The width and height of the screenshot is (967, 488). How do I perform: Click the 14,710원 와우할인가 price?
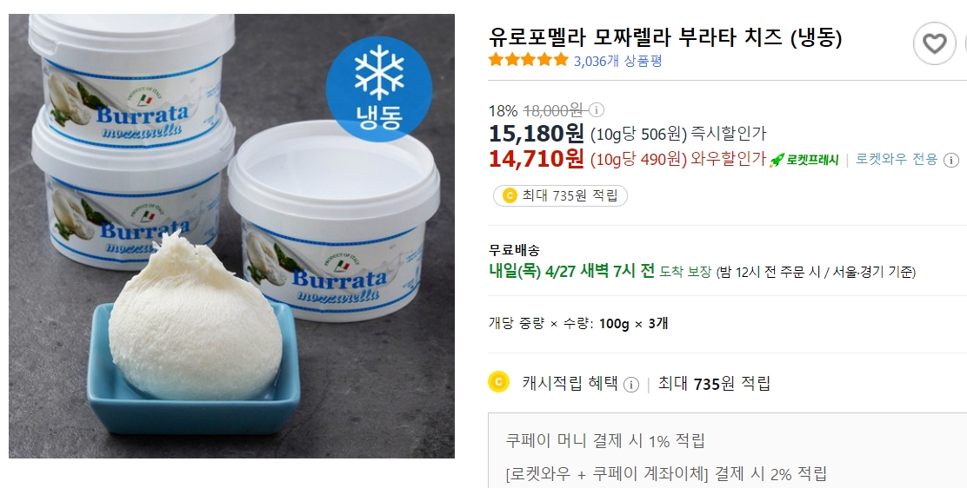[x=627, y=159]
